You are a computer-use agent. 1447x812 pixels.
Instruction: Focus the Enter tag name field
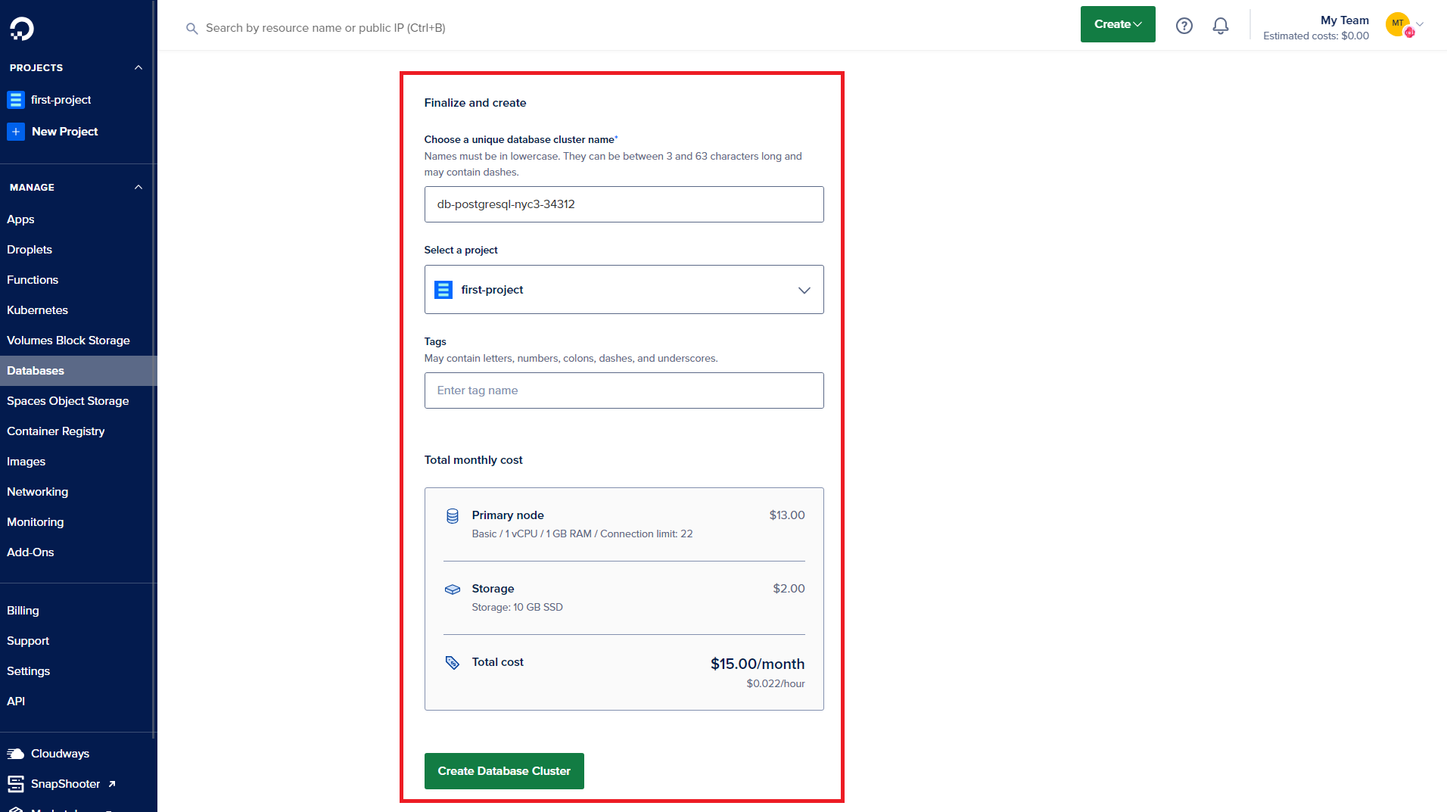coord(624,390)
